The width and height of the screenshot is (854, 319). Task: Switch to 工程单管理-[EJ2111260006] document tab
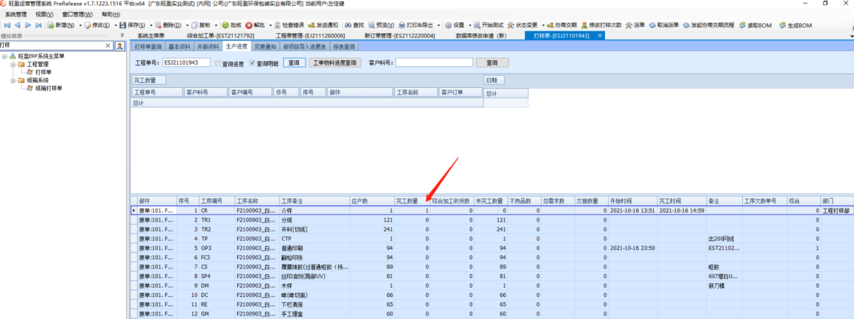tap(310, 36)
